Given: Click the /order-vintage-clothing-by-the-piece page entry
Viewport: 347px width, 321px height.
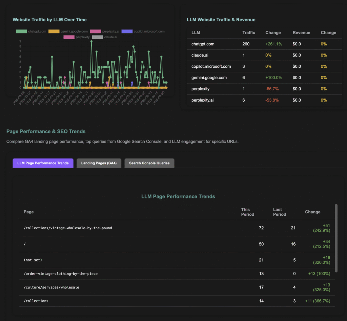Looking at the screenshot, I should click(60, 274).
